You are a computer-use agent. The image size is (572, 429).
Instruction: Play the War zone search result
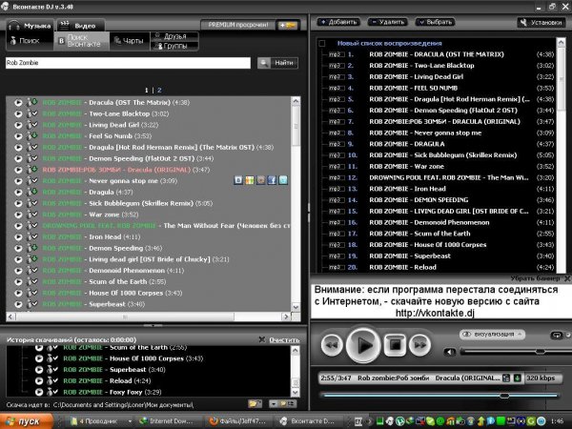[18, 214]
